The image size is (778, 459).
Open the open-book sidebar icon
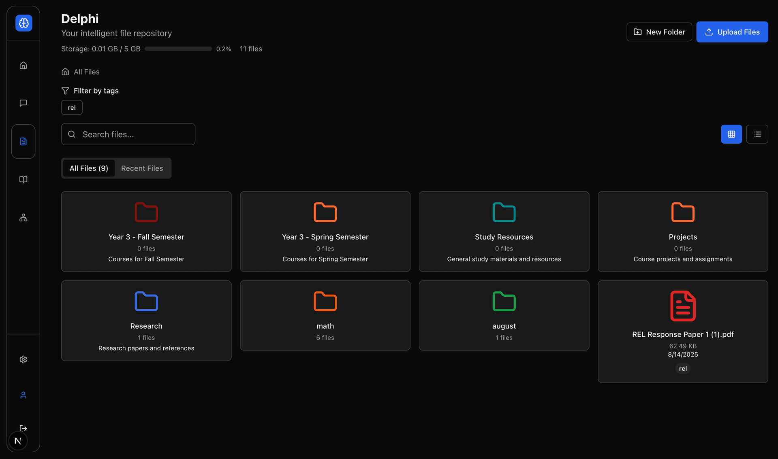tap(24, 179)
